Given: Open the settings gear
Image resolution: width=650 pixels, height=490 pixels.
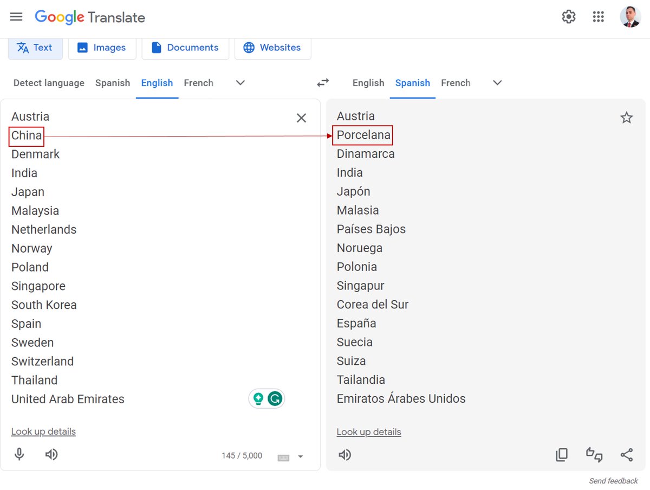Looking at the screenshot, I should pyautogui.click(x=568, y=17).
